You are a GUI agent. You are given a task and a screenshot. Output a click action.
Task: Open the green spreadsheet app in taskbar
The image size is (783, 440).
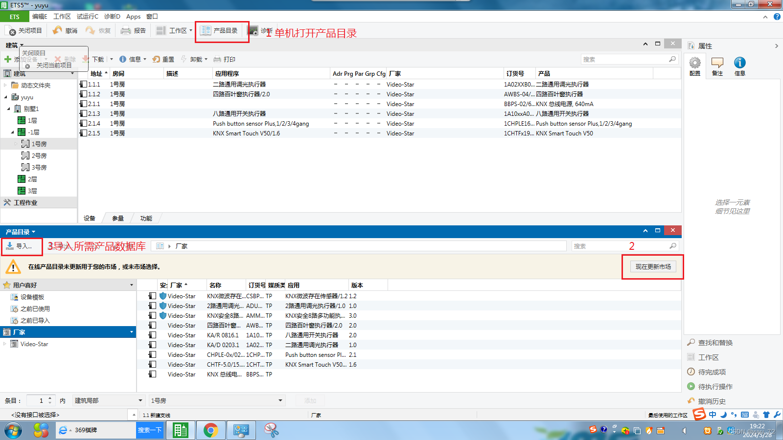tap(181, 430)
